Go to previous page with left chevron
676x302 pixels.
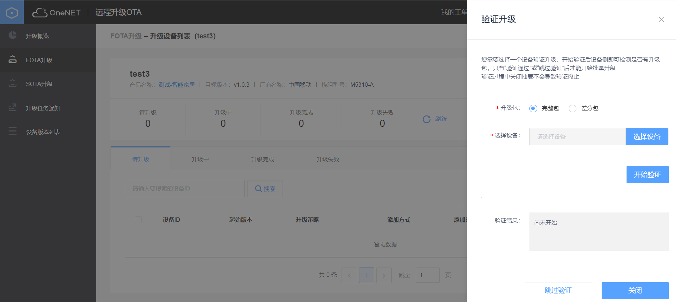349,275
